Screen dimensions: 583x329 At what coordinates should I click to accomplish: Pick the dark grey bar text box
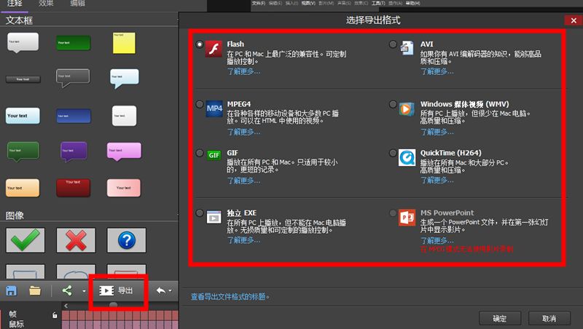click(x=23, y=79)
